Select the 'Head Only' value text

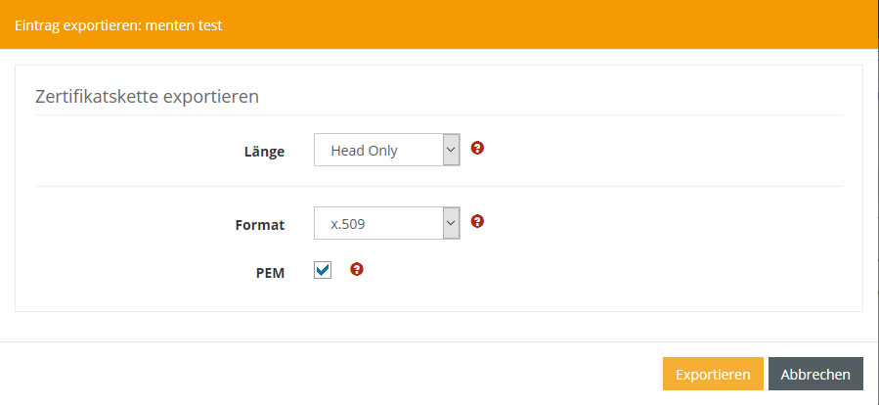coord(365,151)
